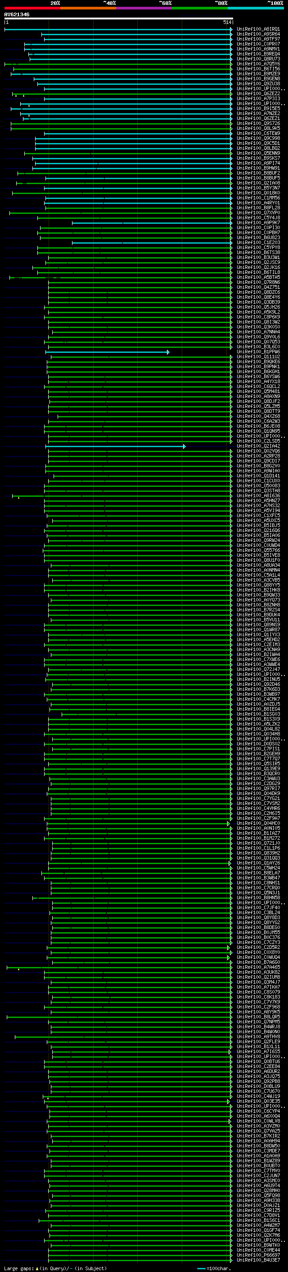The height and width of the screenshot is (1272, 288).
Task: Click the purple ~60% identity legend segment
Action: point(144,8)
